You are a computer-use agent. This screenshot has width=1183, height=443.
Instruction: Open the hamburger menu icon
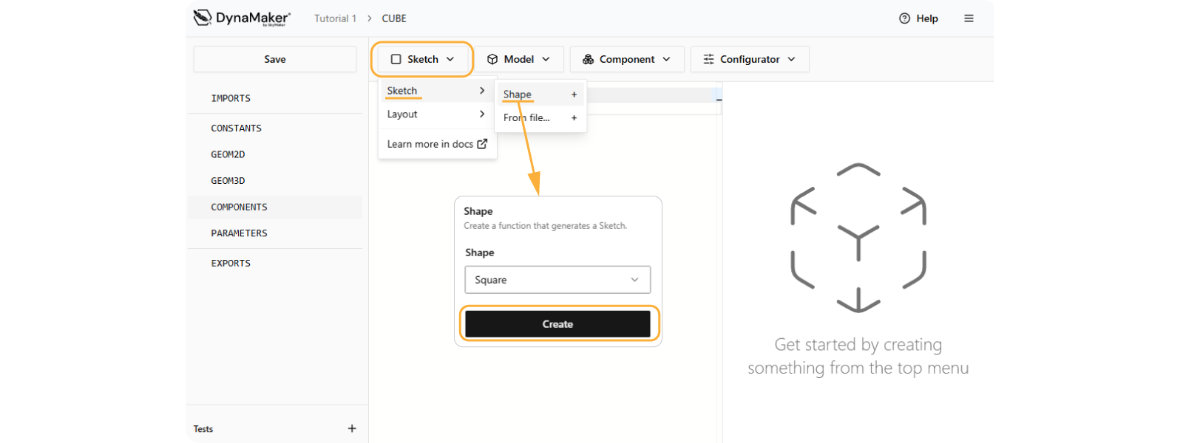969,18
